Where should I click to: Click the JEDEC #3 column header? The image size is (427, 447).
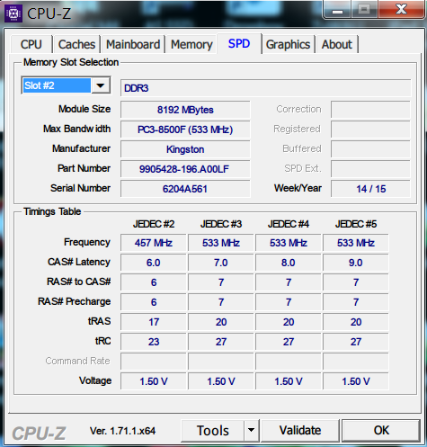pos(221,224)
